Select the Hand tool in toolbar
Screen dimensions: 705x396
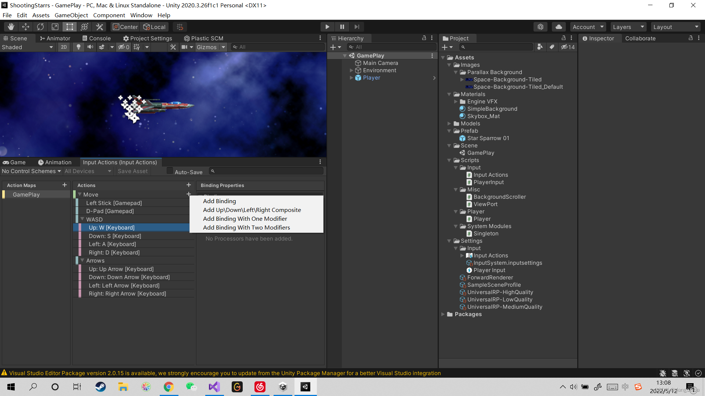11,27
